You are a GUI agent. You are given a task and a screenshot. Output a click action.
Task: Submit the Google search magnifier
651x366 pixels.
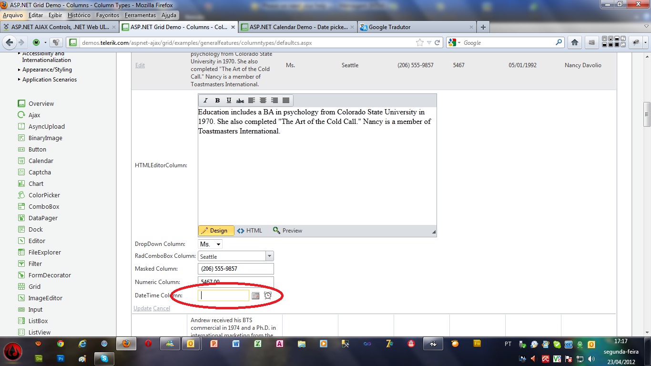559,42
